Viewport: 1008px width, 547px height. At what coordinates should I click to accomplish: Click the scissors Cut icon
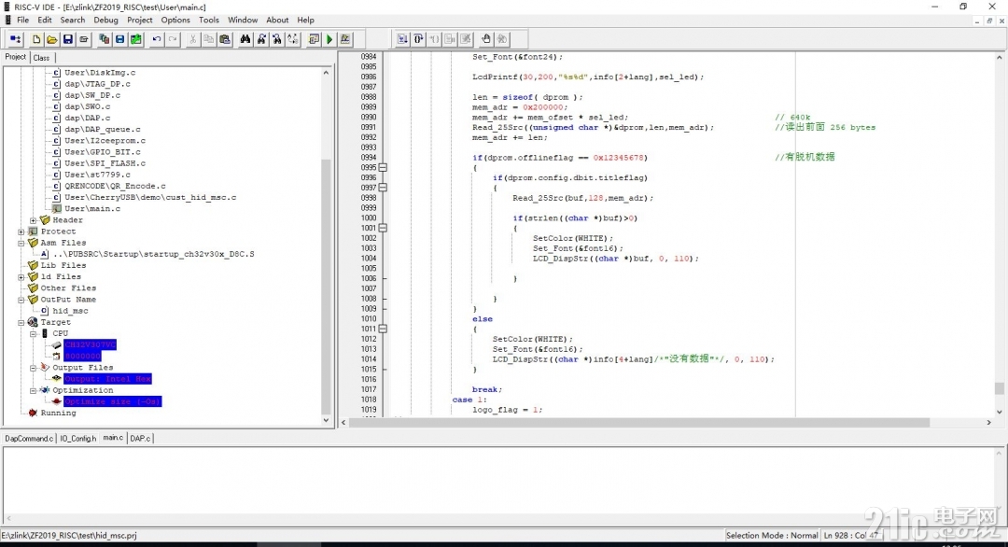click(x=192, y=39)
